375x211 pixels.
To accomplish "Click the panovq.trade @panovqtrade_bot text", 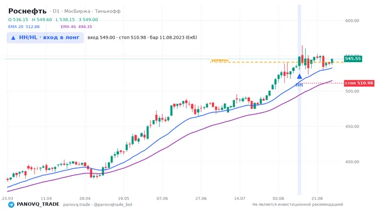I will click(98, 205).
